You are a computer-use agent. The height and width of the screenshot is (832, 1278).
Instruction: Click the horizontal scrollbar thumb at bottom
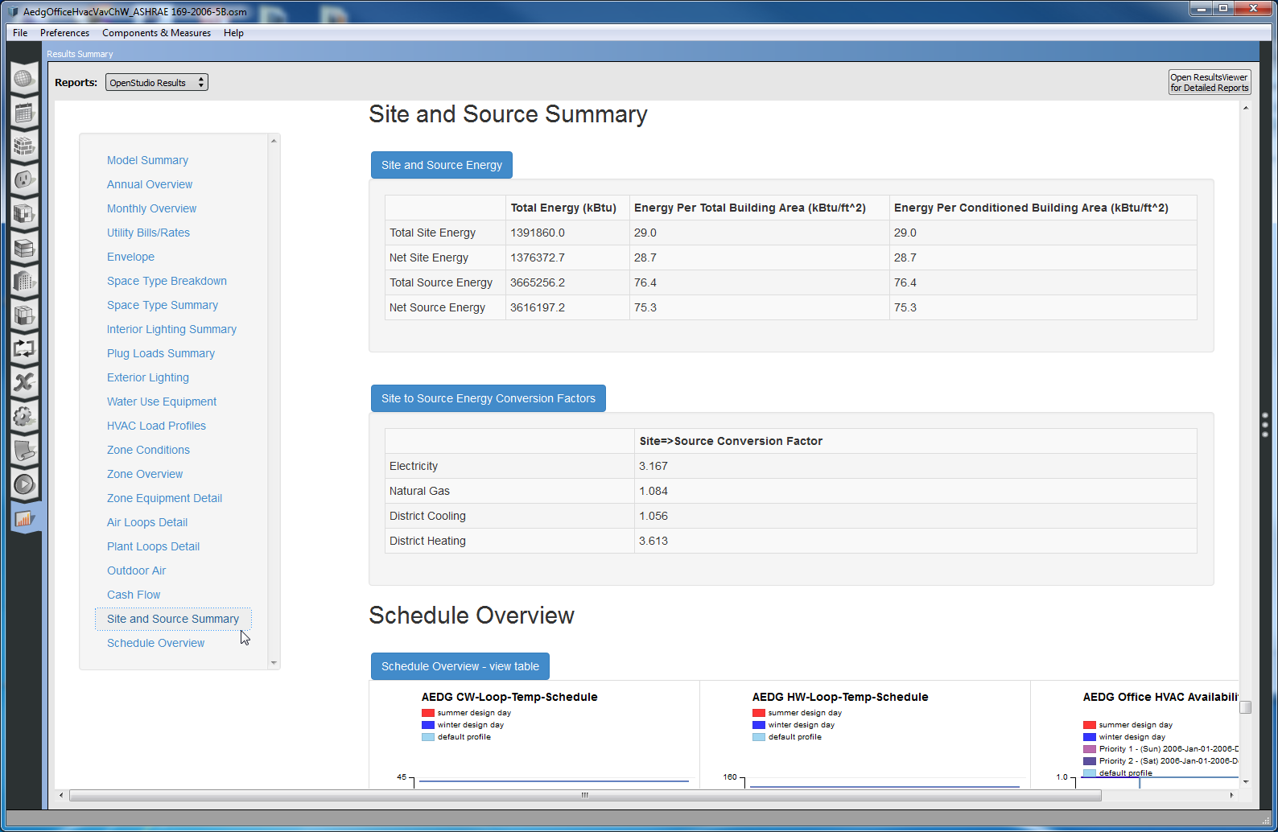585,795
